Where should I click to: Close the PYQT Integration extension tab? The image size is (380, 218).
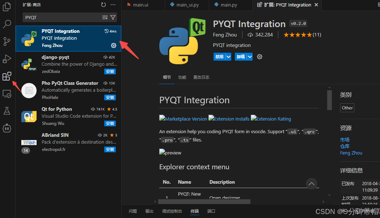[316, 5]
